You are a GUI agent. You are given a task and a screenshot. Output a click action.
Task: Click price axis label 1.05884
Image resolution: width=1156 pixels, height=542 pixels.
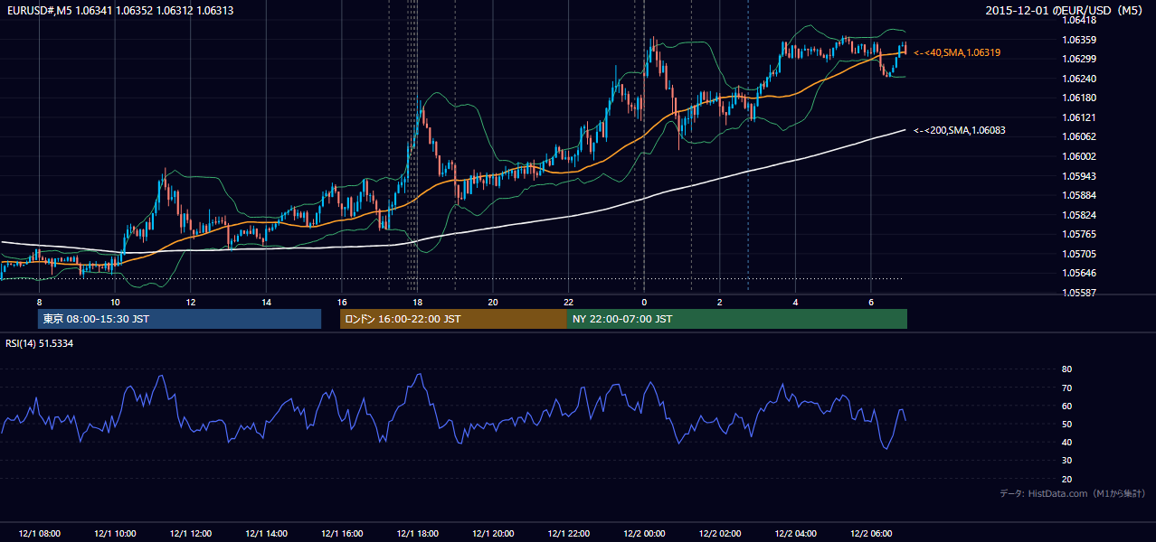1080,195
